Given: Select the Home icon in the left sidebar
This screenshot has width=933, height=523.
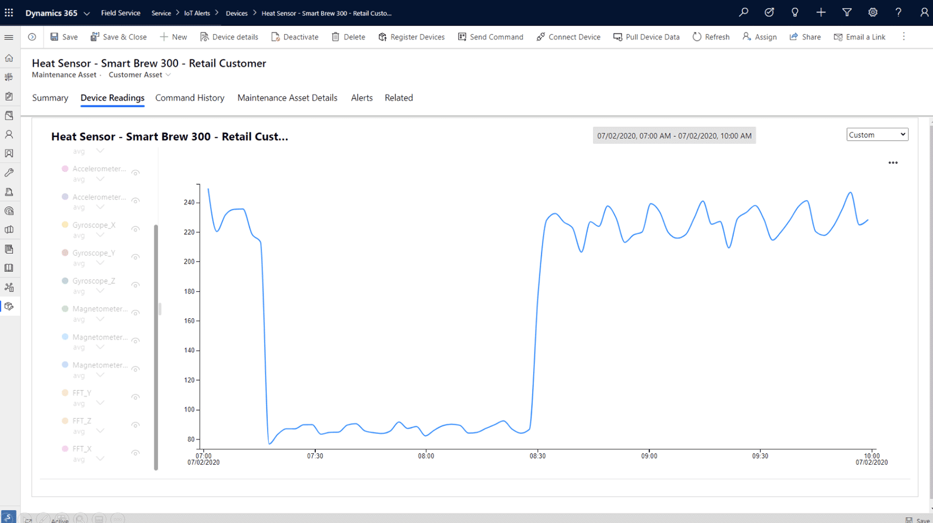Looking at the screenshot, I should (9, 58).
